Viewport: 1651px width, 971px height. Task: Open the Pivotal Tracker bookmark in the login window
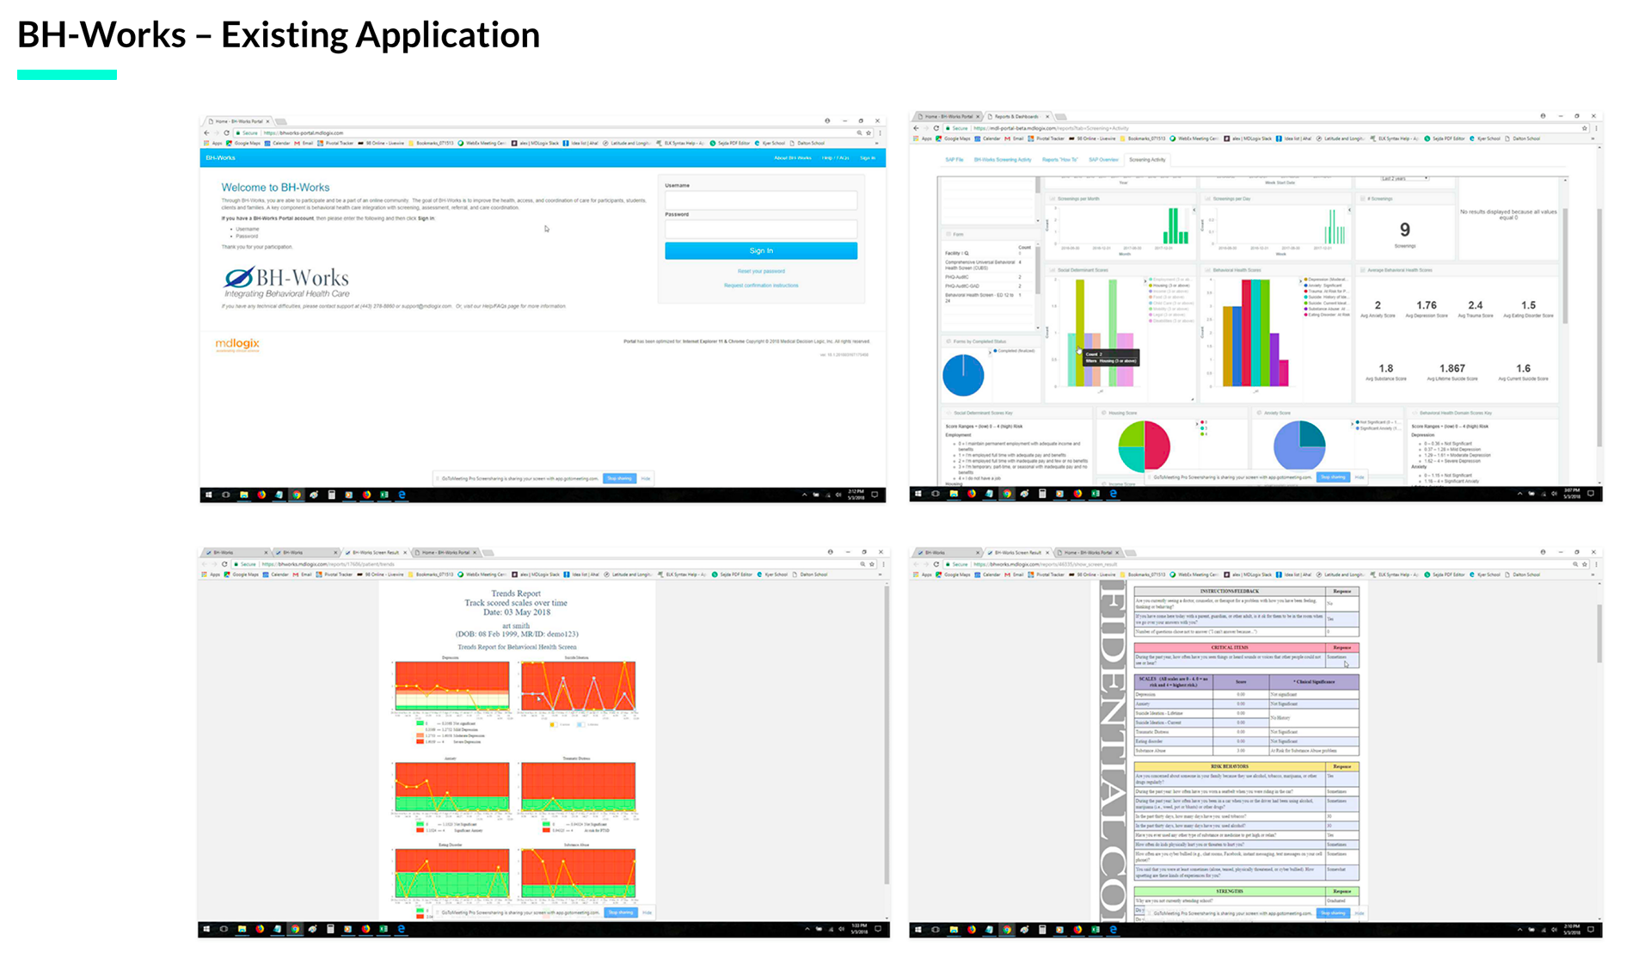tap(335, 144)
